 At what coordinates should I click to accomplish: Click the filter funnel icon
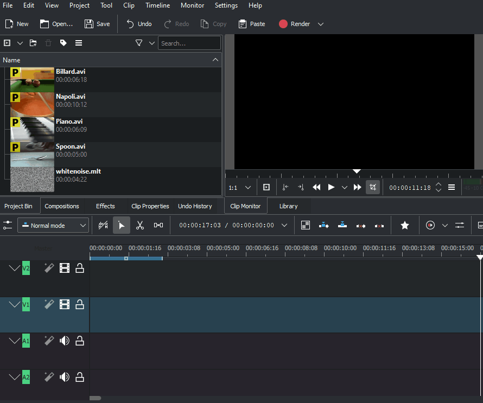point(139,43)
